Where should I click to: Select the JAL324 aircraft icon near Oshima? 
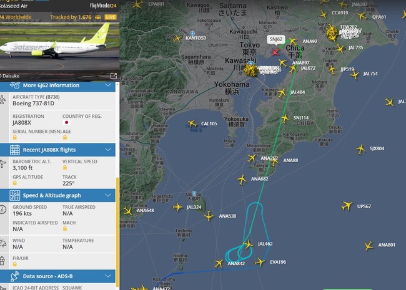(x=177, y=207)
